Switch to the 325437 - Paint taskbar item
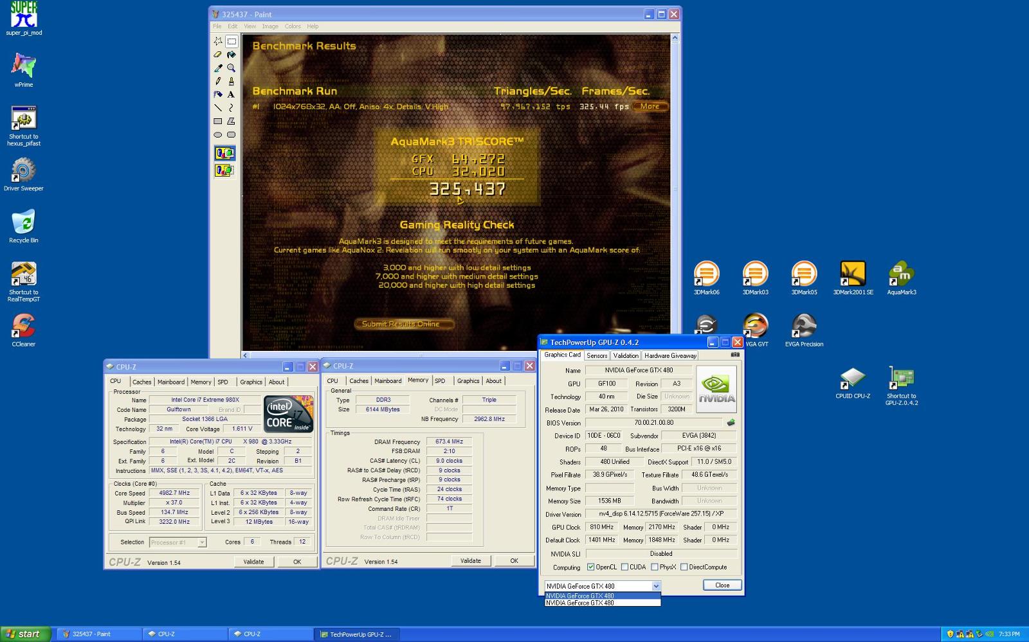 click(98, 634)
